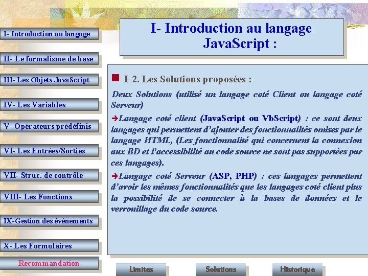Click the words "verrouillage du code source."
This screenshot has width=368, height=276.
(x=164, y=209)
